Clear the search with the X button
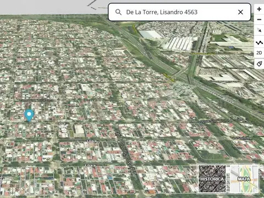264x198 pixels. tap(240, 12)
